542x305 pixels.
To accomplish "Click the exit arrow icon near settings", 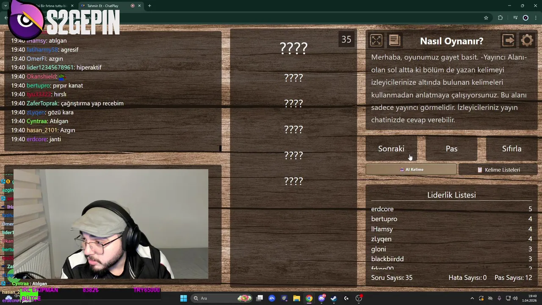I will point(508,40).
